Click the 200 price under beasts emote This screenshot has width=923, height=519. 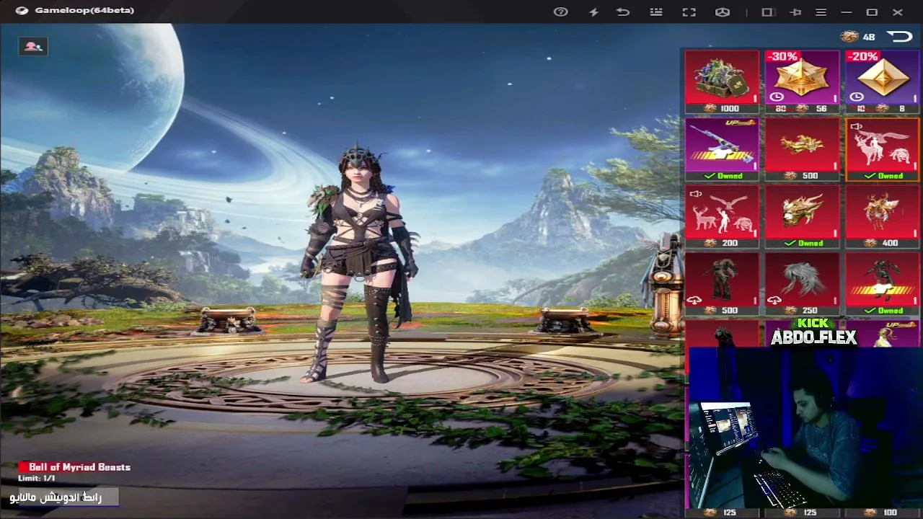(730, 244)
